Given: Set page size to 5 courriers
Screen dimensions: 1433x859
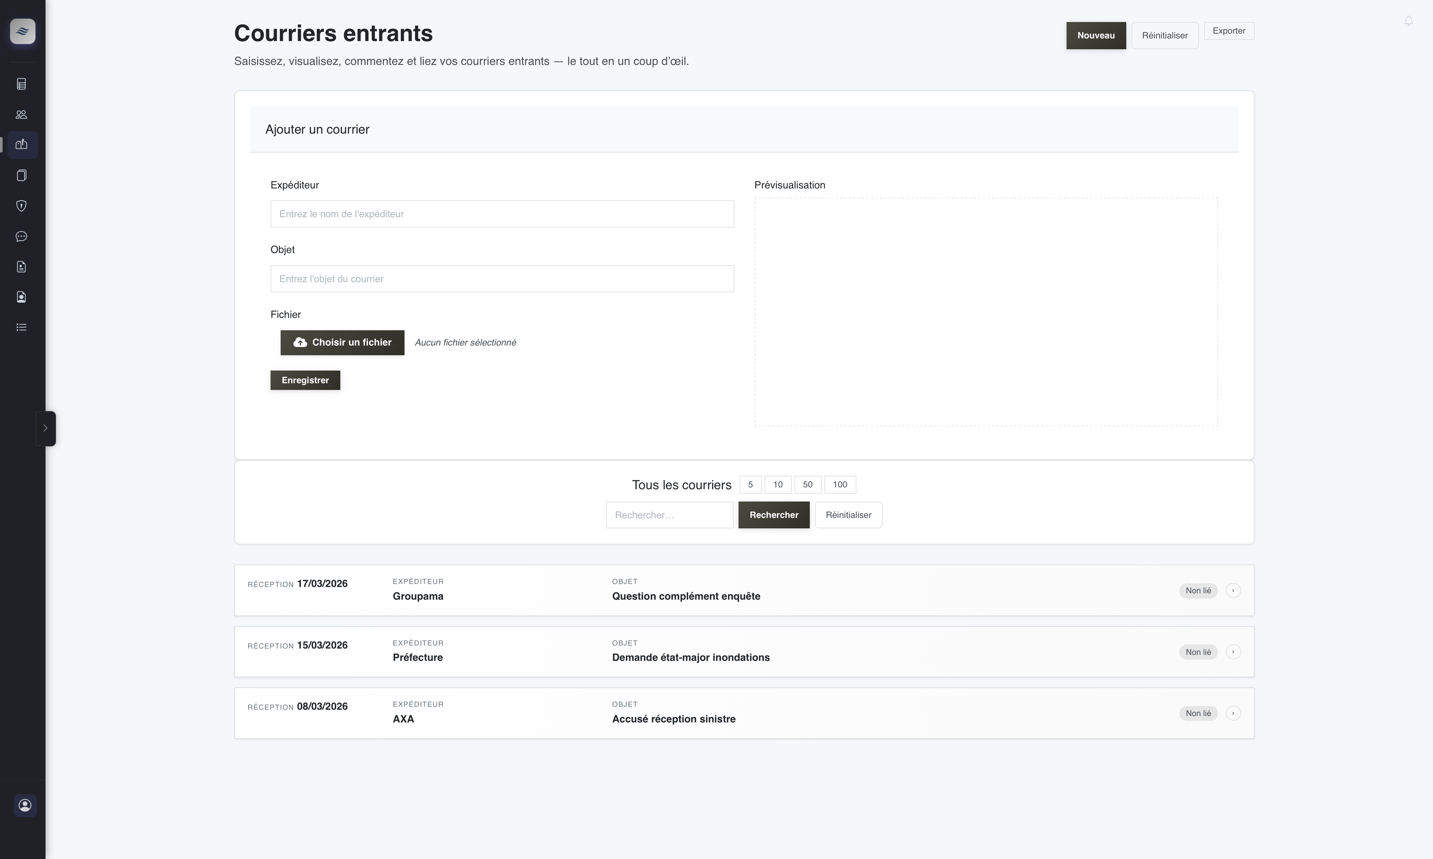Looking at the screenshot, I should coord(750,484).
